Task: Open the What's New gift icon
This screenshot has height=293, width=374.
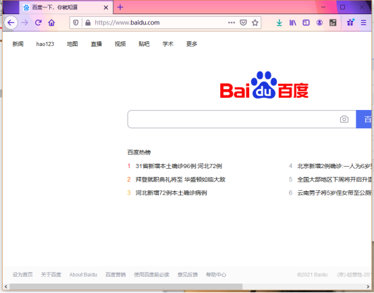Action: pyautogui.click(x=350, y=23)
